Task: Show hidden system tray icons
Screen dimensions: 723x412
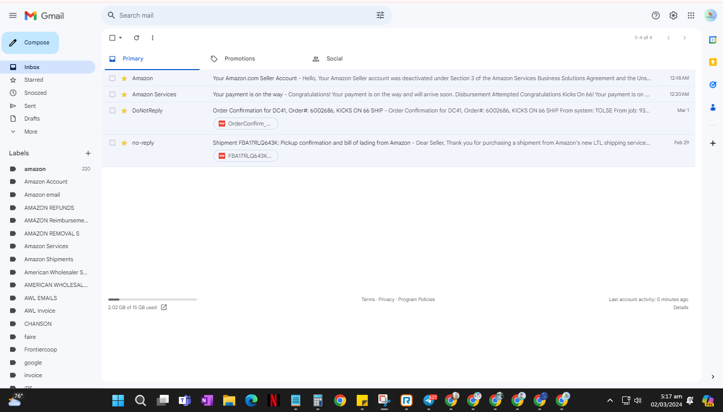Action: click(x=610, y=400)
